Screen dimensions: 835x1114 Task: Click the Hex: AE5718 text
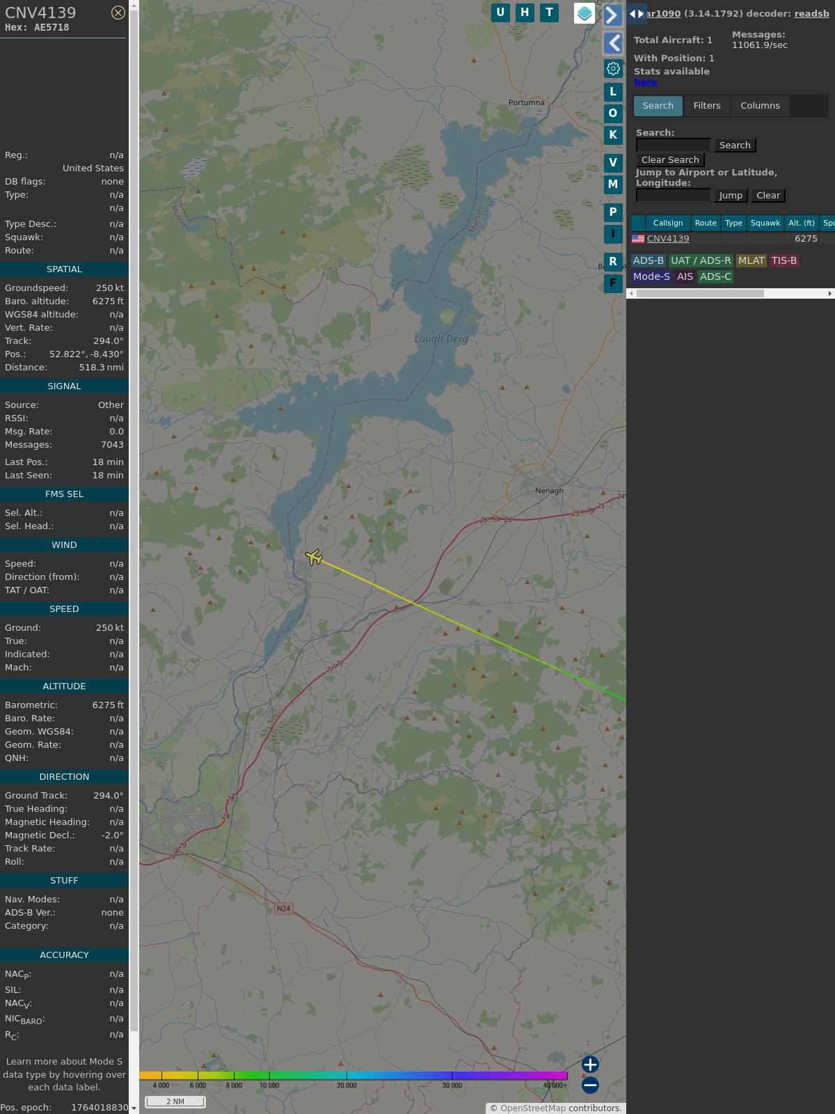[37, 27]
